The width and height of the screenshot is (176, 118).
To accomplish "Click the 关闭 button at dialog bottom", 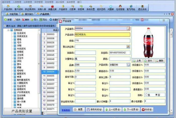I will pos(147,109).
